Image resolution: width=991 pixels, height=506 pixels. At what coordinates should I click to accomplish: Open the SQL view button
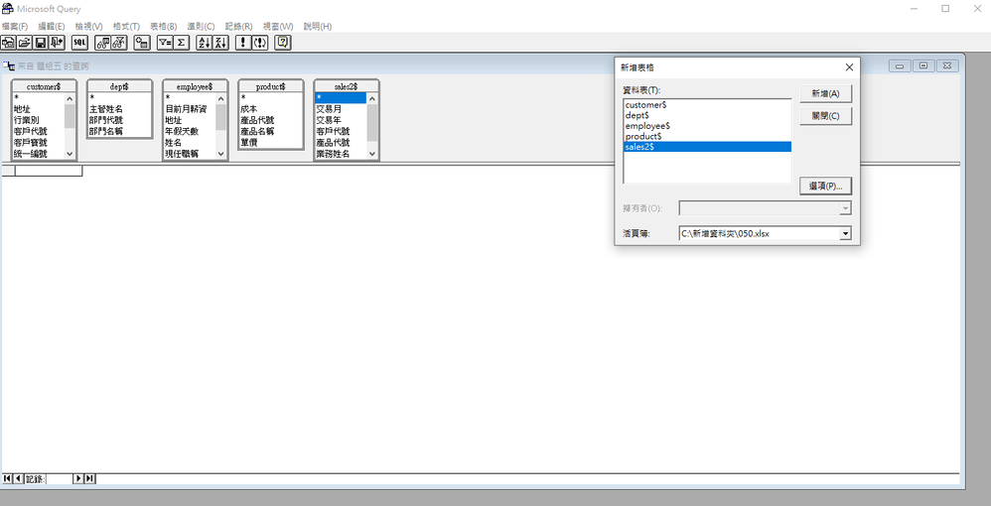point(79,43)
